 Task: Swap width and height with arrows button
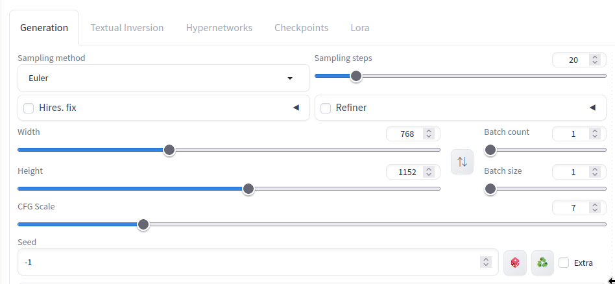pos(462,161)
